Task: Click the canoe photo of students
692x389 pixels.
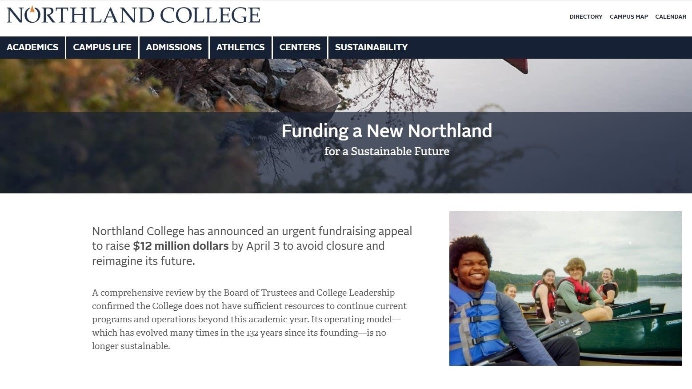Action: point(565,288)
